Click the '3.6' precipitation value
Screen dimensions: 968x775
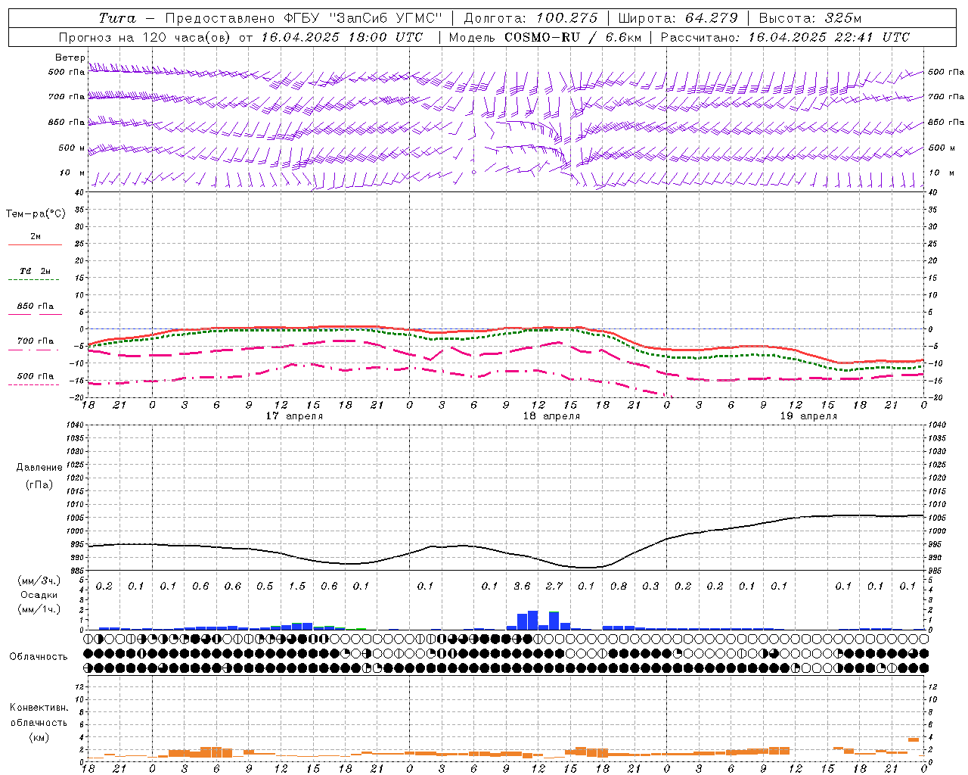coord(522,586)
